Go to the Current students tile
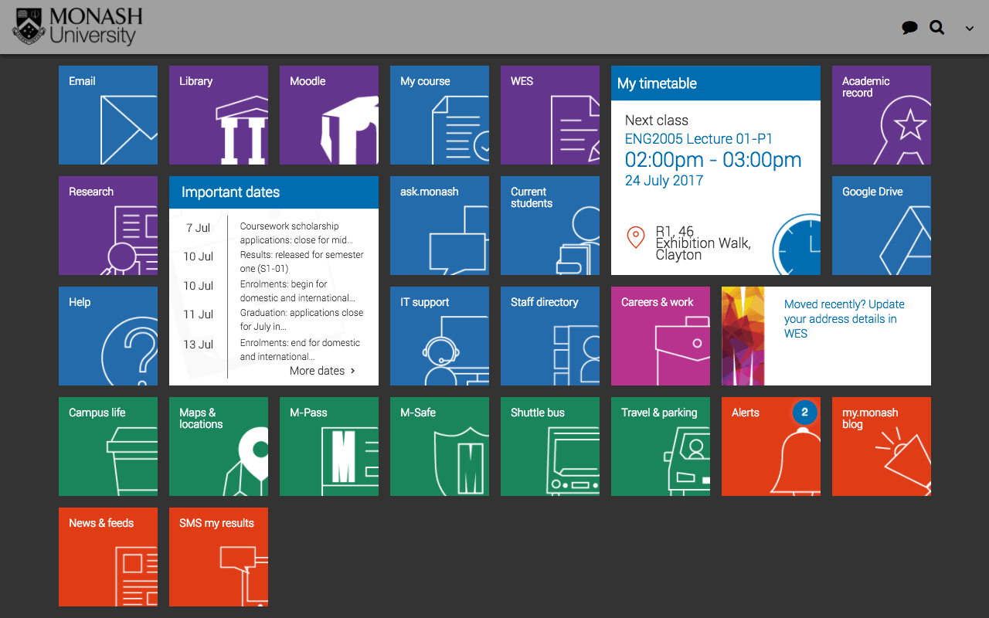 (550, 226)
